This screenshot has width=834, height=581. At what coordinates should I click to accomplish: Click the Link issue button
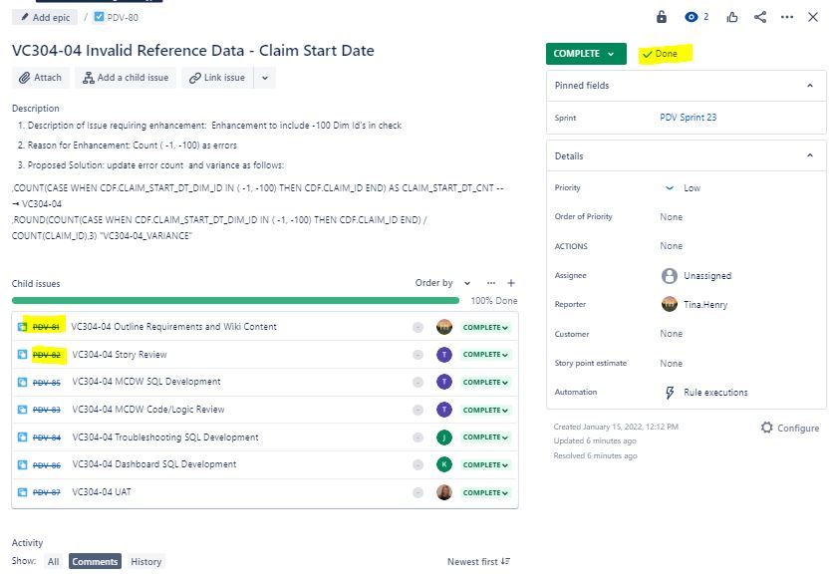click(x=217, y=78)
